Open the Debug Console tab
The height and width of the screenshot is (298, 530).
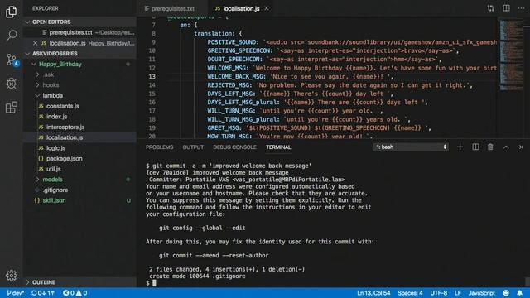click(x=234, y=147)
